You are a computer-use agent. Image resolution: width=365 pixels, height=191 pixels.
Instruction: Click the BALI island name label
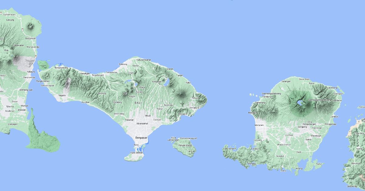(x=138, y=103)
